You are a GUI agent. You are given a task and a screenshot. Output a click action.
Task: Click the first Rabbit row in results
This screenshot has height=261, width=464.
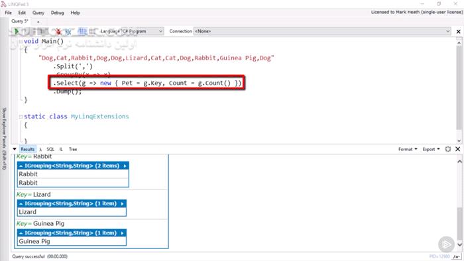(73, 174)
